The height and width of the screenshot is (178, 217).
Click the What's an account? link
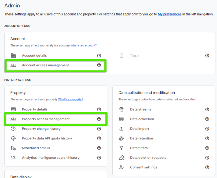coord(83,45)
